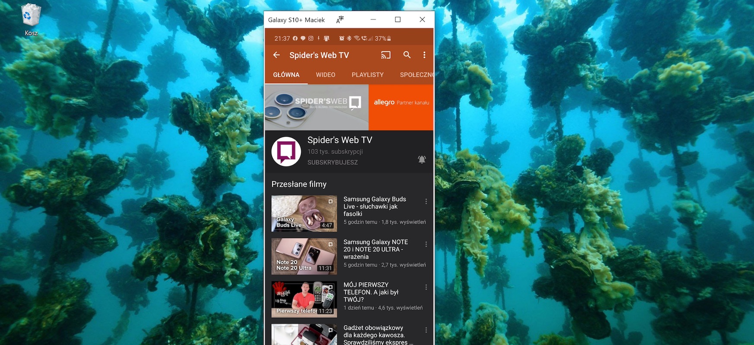Open the Note 20 Ultra video thumbnail
This screenshot has width=754, height=345.
click(304, 257)
